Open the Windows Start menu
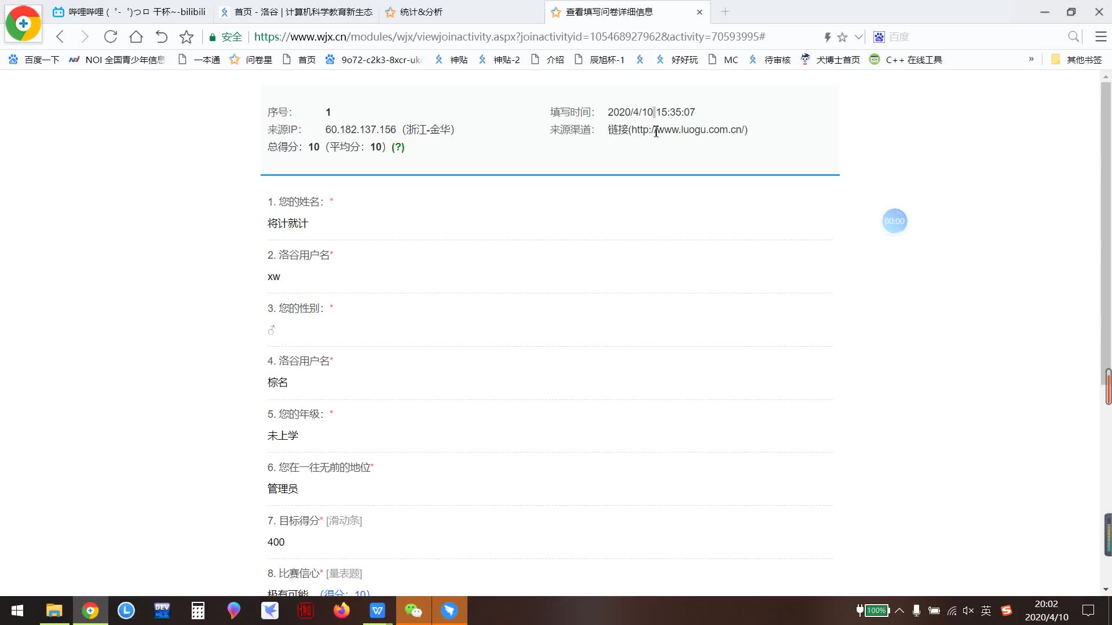 tap(17, 611)
